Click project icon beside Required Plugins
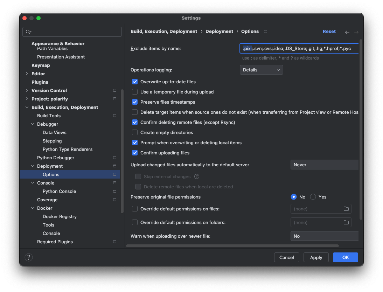383x292 pixels. [x=114, y=242]
